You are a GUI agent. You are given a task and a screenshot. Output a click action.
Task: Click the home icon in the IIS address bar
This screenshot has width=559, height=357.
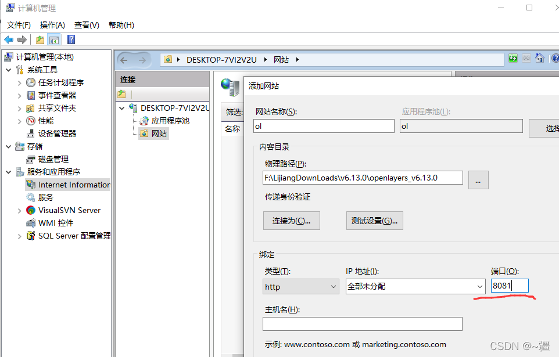540,59
